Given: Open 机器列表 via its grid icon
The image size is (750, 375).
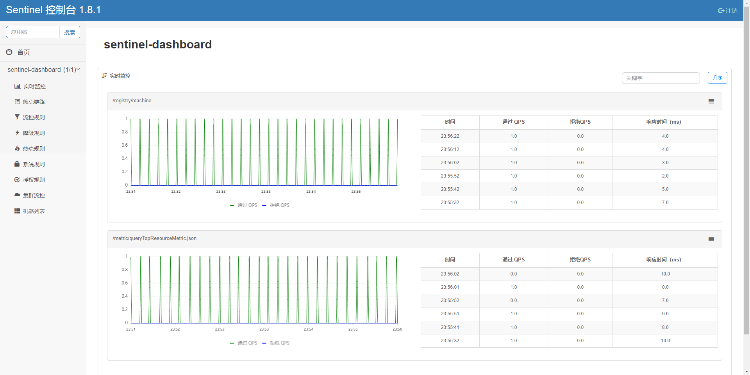Looking at the screenshot, I should (x=17, y=211).
